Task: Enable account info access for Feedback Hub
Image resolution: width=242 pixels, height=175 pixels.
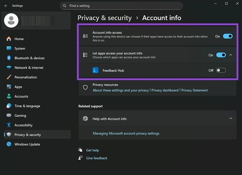Action: 221,70
